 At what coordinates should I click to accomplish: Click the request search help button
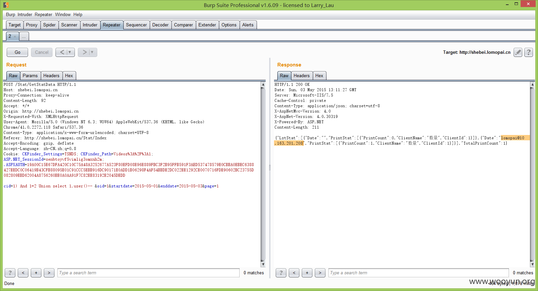(x=10, y=273)
